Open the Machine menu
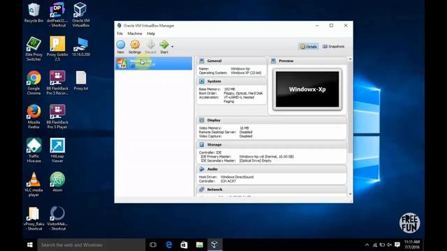This screenshot has height=251, width=447. tap(135, 33)
